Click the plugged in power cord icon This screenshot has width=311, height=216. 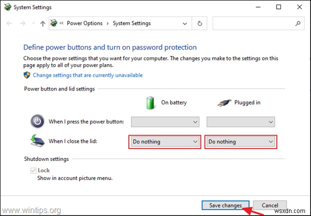coord(225,102)
